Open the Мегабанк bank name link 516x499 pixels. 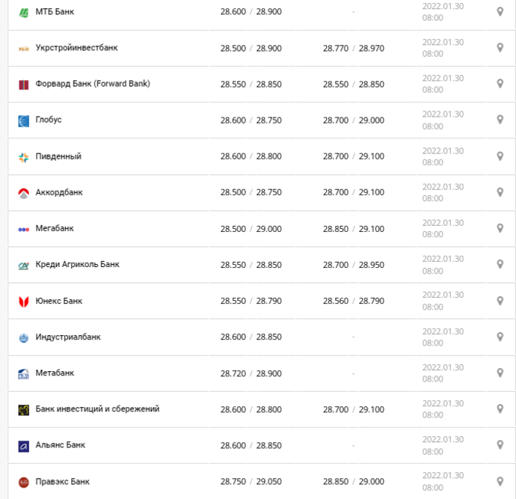click(55, 229)
